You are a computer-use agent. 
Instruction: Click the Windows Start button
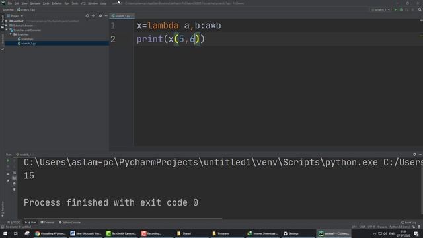coord(5,233)
